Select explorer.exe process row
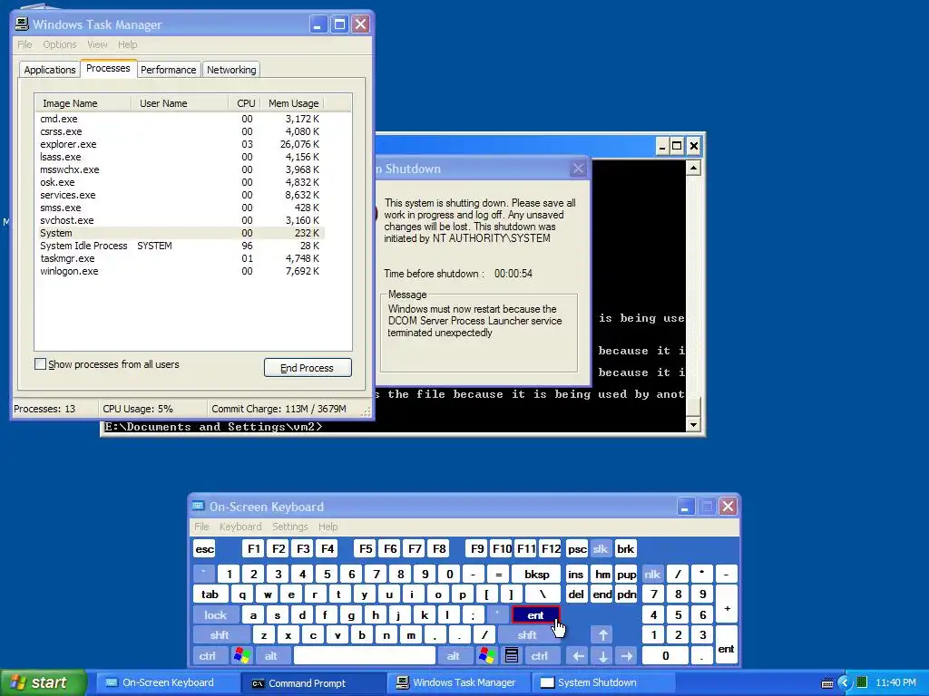This screenshot has width=929, height=696. pos(181,144)
